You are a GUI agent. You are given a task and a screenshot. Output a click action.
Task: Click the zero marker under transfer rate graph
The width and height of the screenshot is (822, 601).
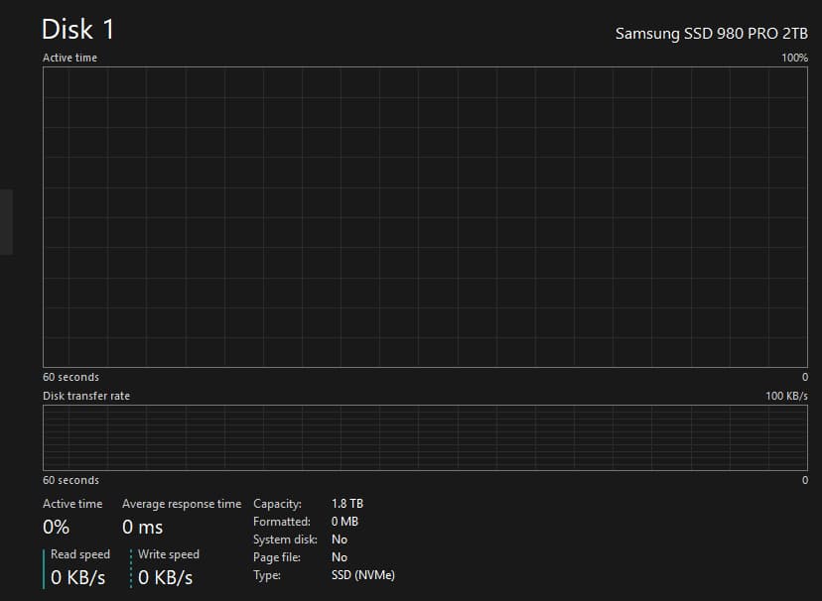click(x=803, y=479)
